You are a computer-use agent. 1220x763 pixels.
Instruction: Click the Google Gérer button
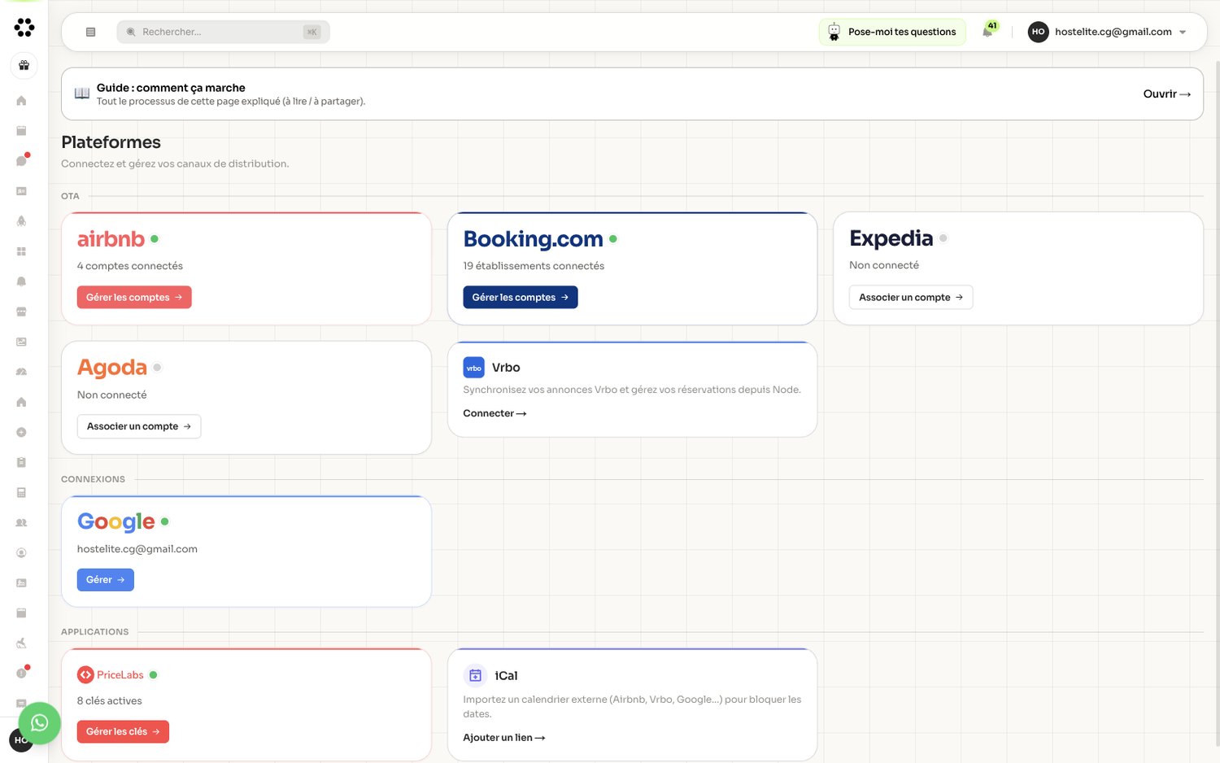click(x=106, y=580)
